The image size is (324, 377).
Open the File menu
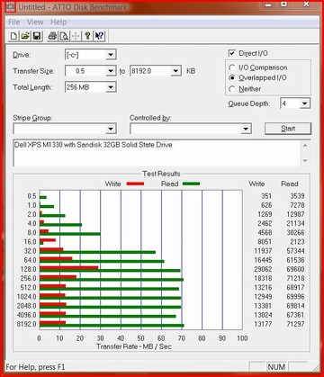13,22
